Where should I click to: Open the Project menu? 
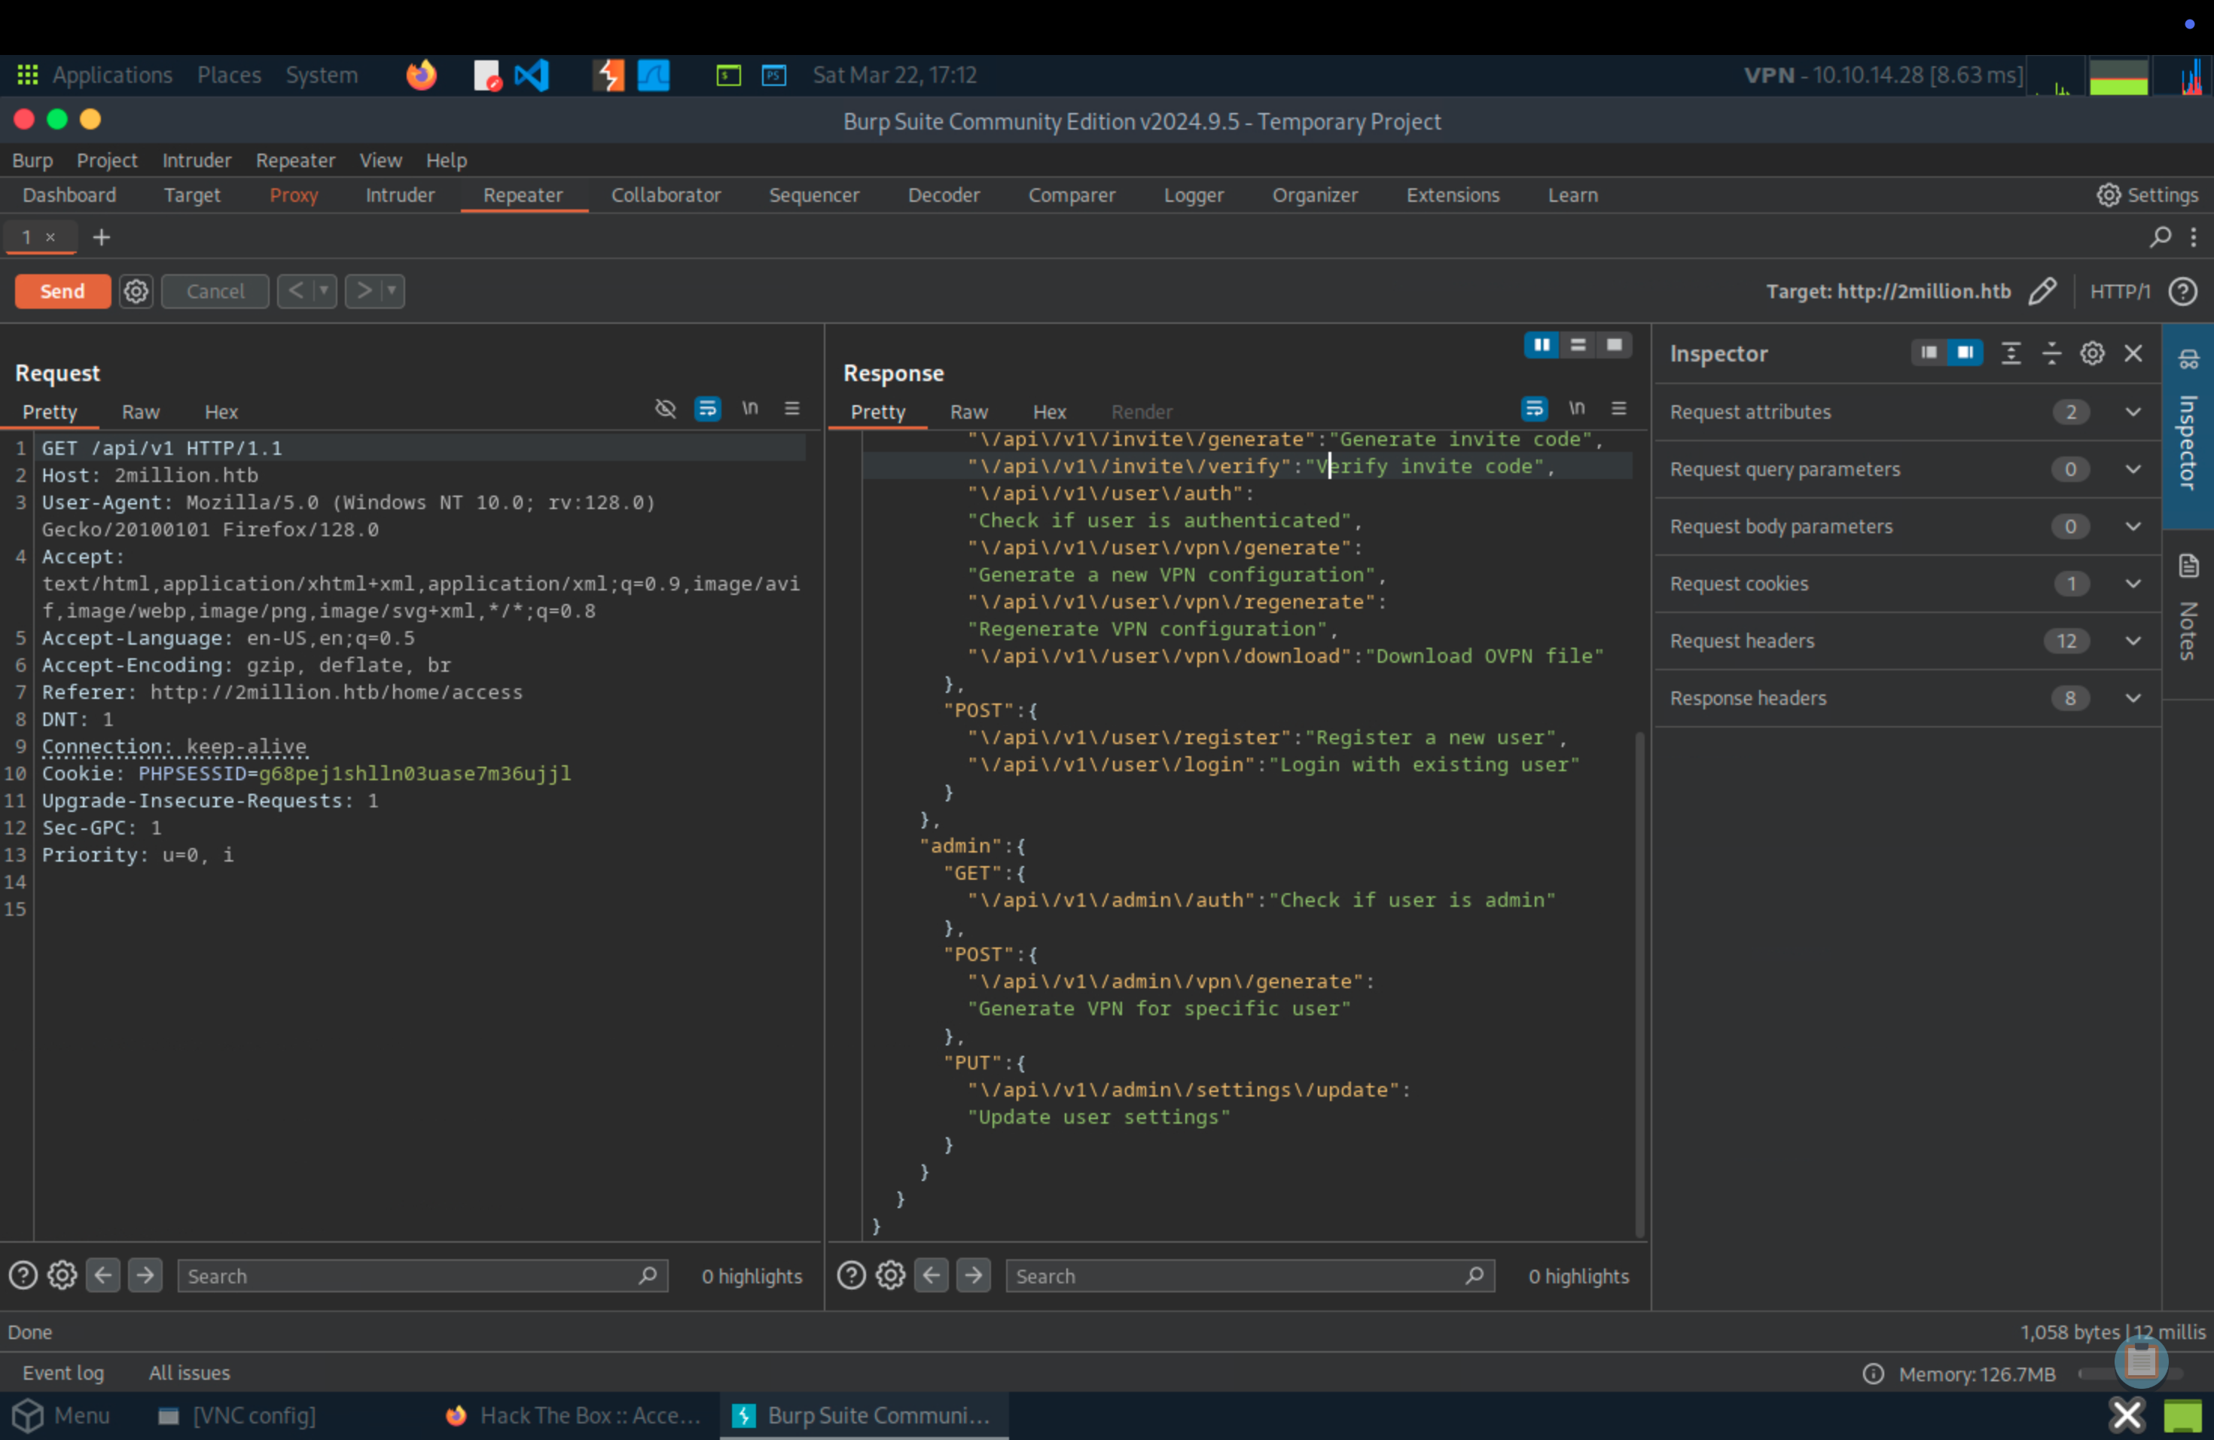(106, 160)
